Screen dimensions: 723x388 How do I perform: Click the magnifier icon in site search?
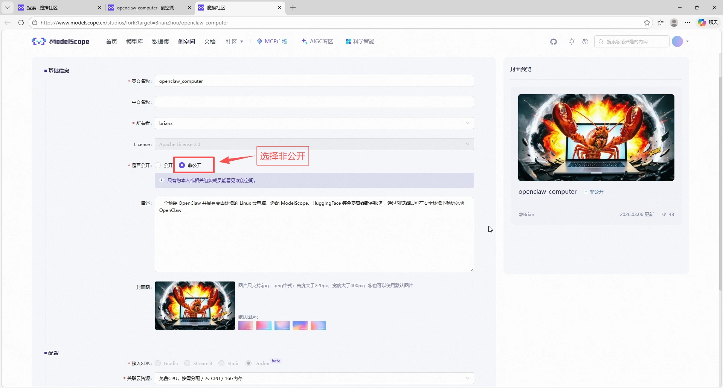(601, 42)
